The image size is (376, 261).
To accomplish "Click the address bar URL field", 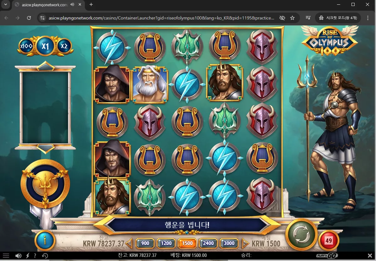I will coord(161,18).
